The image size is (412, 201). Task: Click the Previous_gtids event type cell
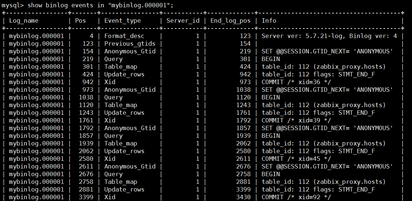(130, 44)
